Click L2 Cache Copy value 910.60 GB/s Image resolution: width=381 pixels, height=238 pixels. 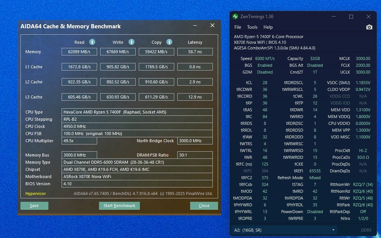[156, 82]
